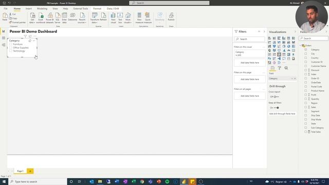Open the Format paint-roller pane tab

[x=279, y=68]
